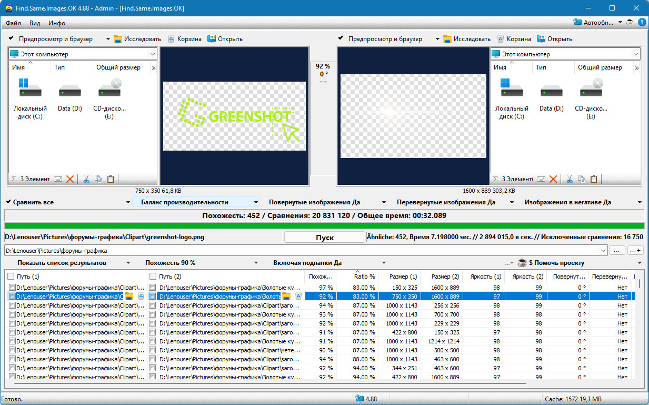The height and width of the screenshot is (405, 649).
Task: Click the coffee cup icon in the top-right toolbar
Action: coord(630,23)
